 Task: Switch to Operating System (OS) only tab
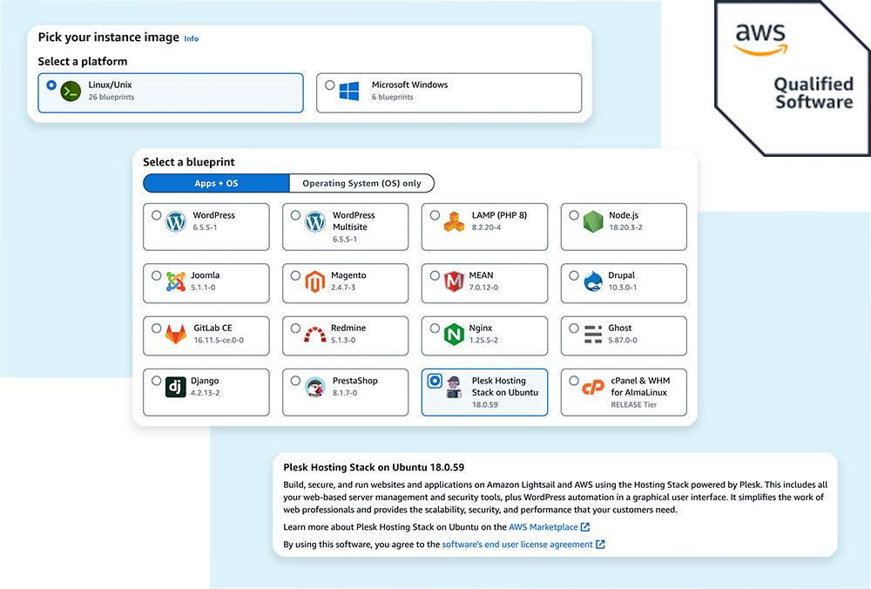(x=361, y=183)
